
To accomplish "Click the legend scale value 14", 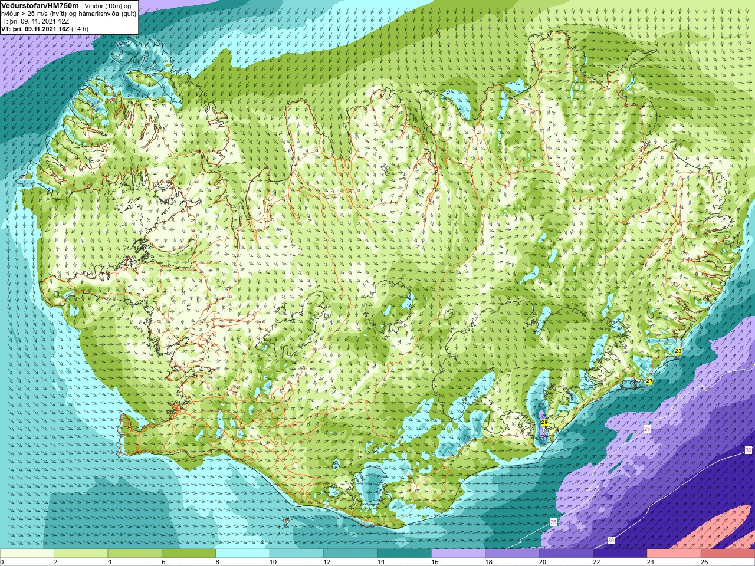I will pos(381,562).
